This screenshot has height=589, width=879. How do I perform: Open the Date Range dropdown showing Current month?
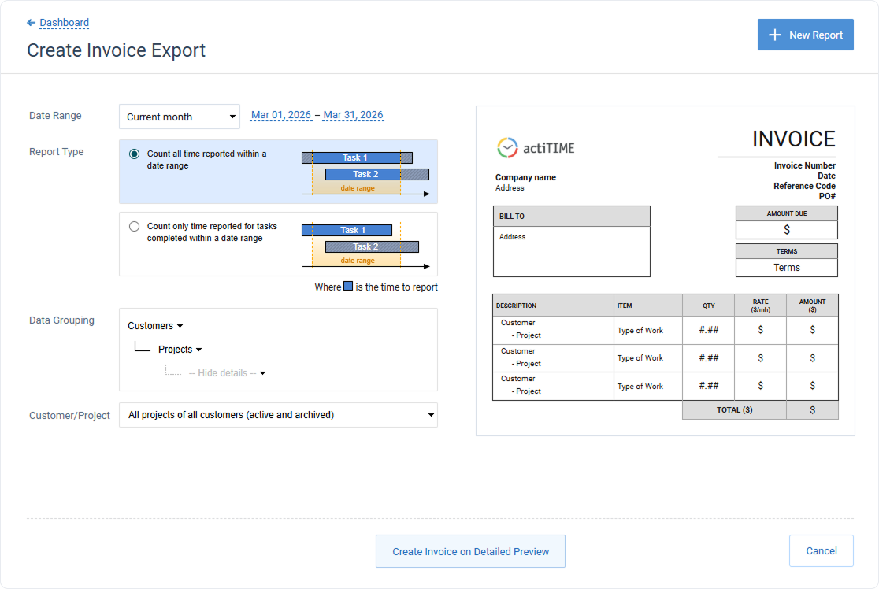[x=179, y=116]
